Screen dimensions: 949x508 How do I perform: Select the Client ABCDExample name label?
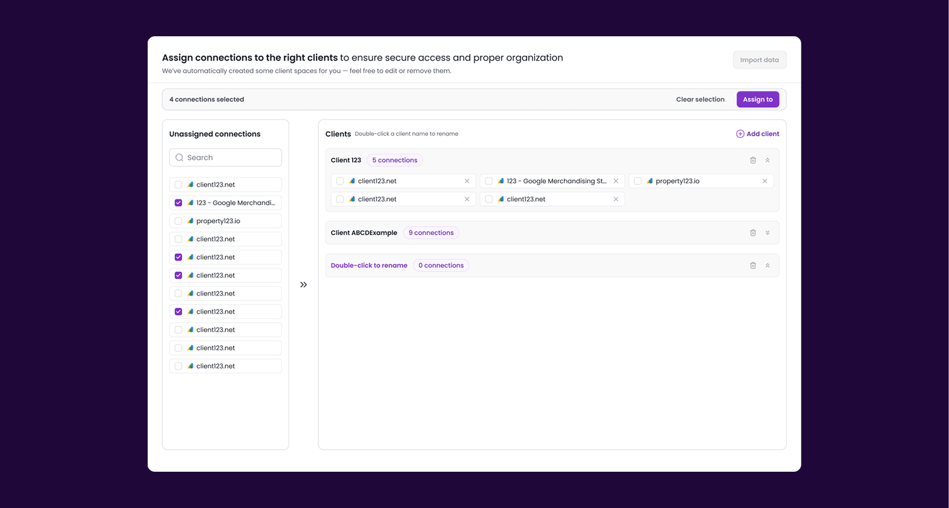364,233
